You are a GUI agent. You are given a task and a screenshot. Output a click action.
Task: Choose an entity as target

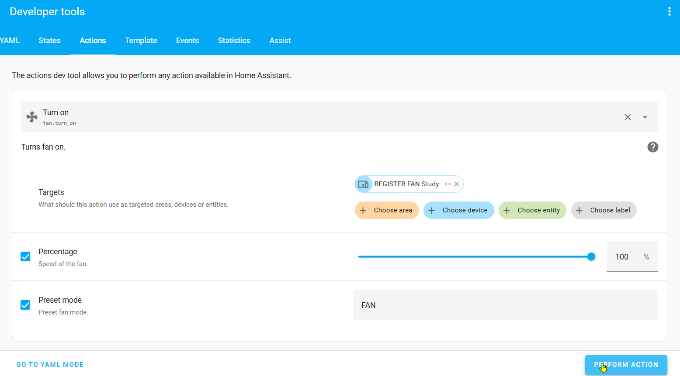click(532, 210)
